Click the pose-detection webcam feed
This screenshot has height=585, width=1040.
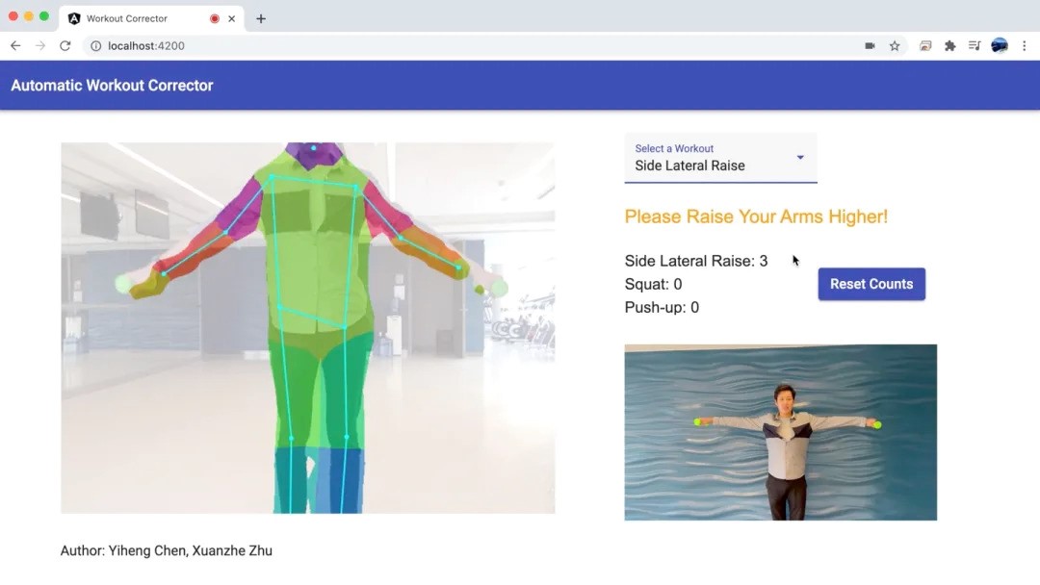[x=307, y=327]
